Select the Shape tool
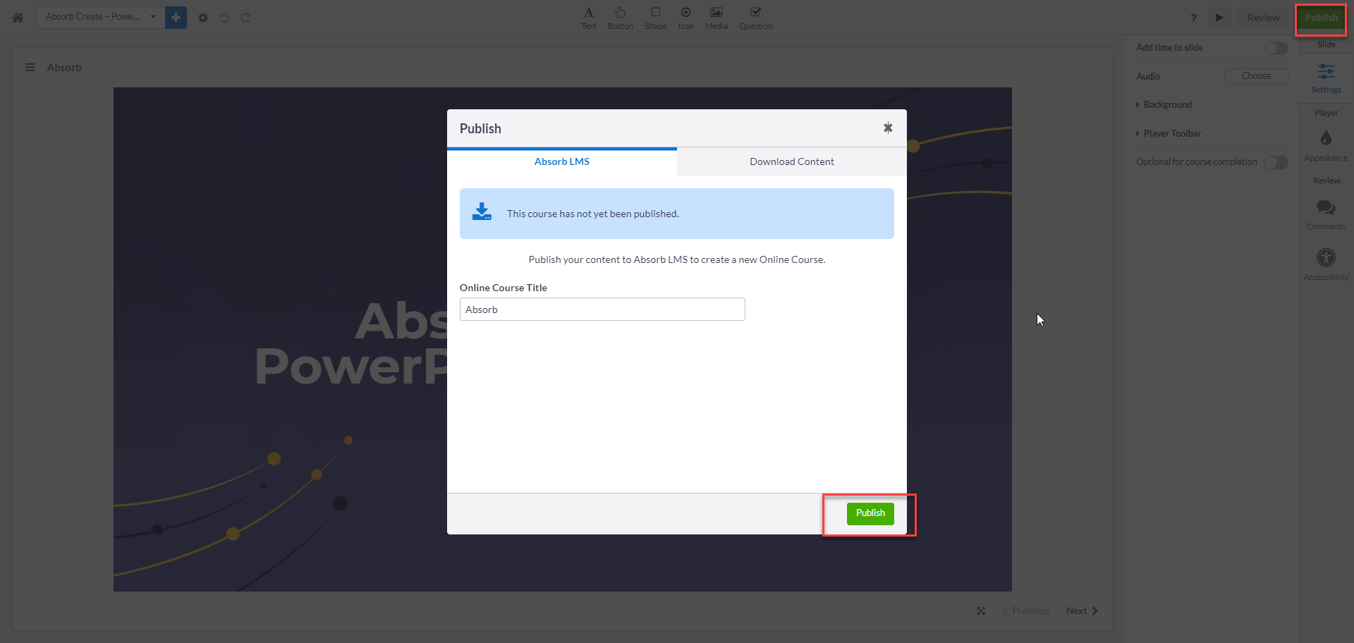The image size is (1354, 643). (x=656, y=18)
